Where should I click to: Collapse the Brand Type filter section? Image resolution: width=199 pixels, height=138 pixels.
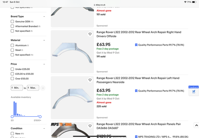[44, 16]
